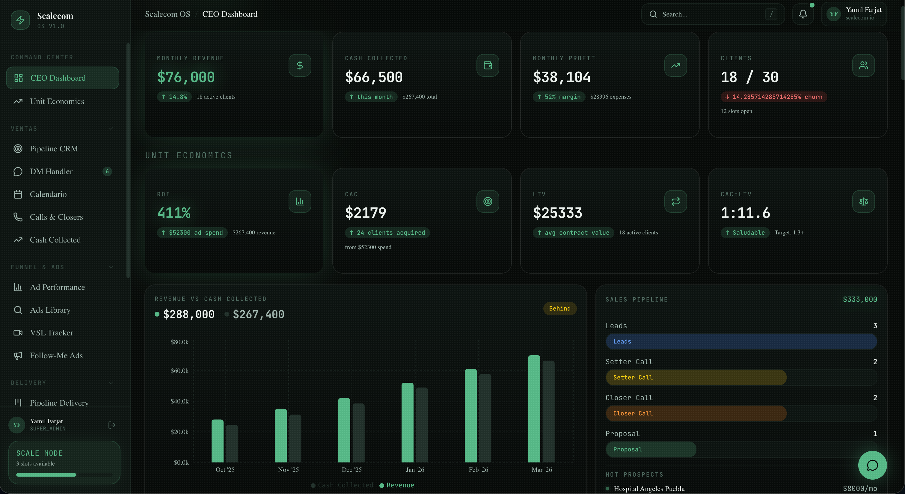Open the Scalecom OS breadcrumb
Screen dimensions: 905x494
[168, 14]
